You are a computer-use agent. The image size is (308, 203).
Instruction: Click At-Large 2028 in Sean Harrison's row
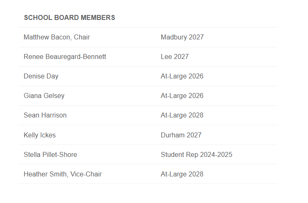pos(182,115)
